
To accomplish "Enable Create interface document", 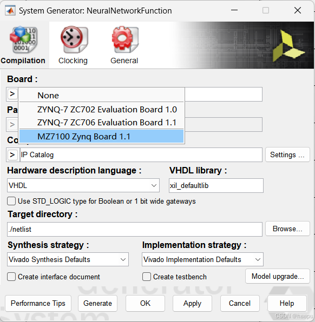I will 11,277.
